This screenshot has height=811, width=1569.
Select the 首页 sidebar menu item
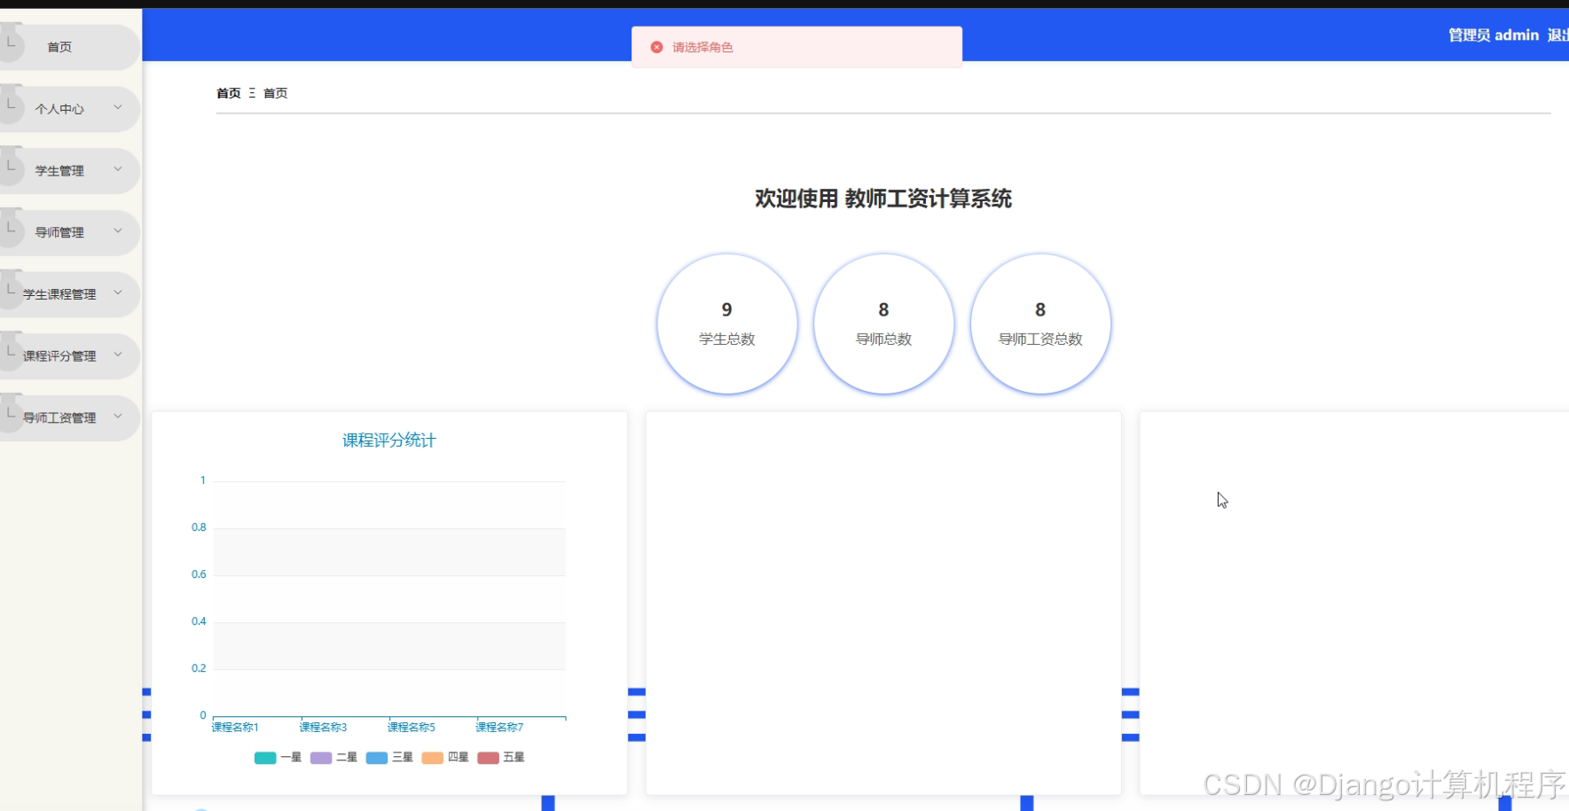59,47
